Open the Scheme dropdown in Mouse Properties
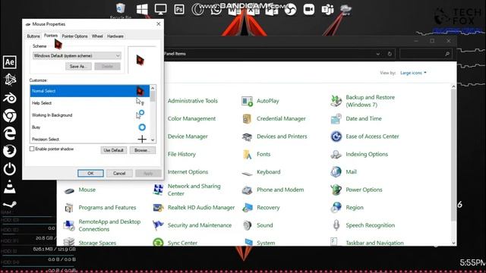Image resolution: width=486 pixels, height=273 pixels. coord(77,55)
